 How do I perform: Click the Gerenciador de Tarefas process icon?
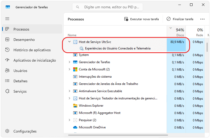coord(75,62)
